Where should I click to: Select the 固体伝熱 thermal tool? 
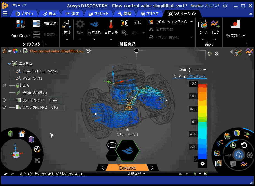[x=111, y=27]
